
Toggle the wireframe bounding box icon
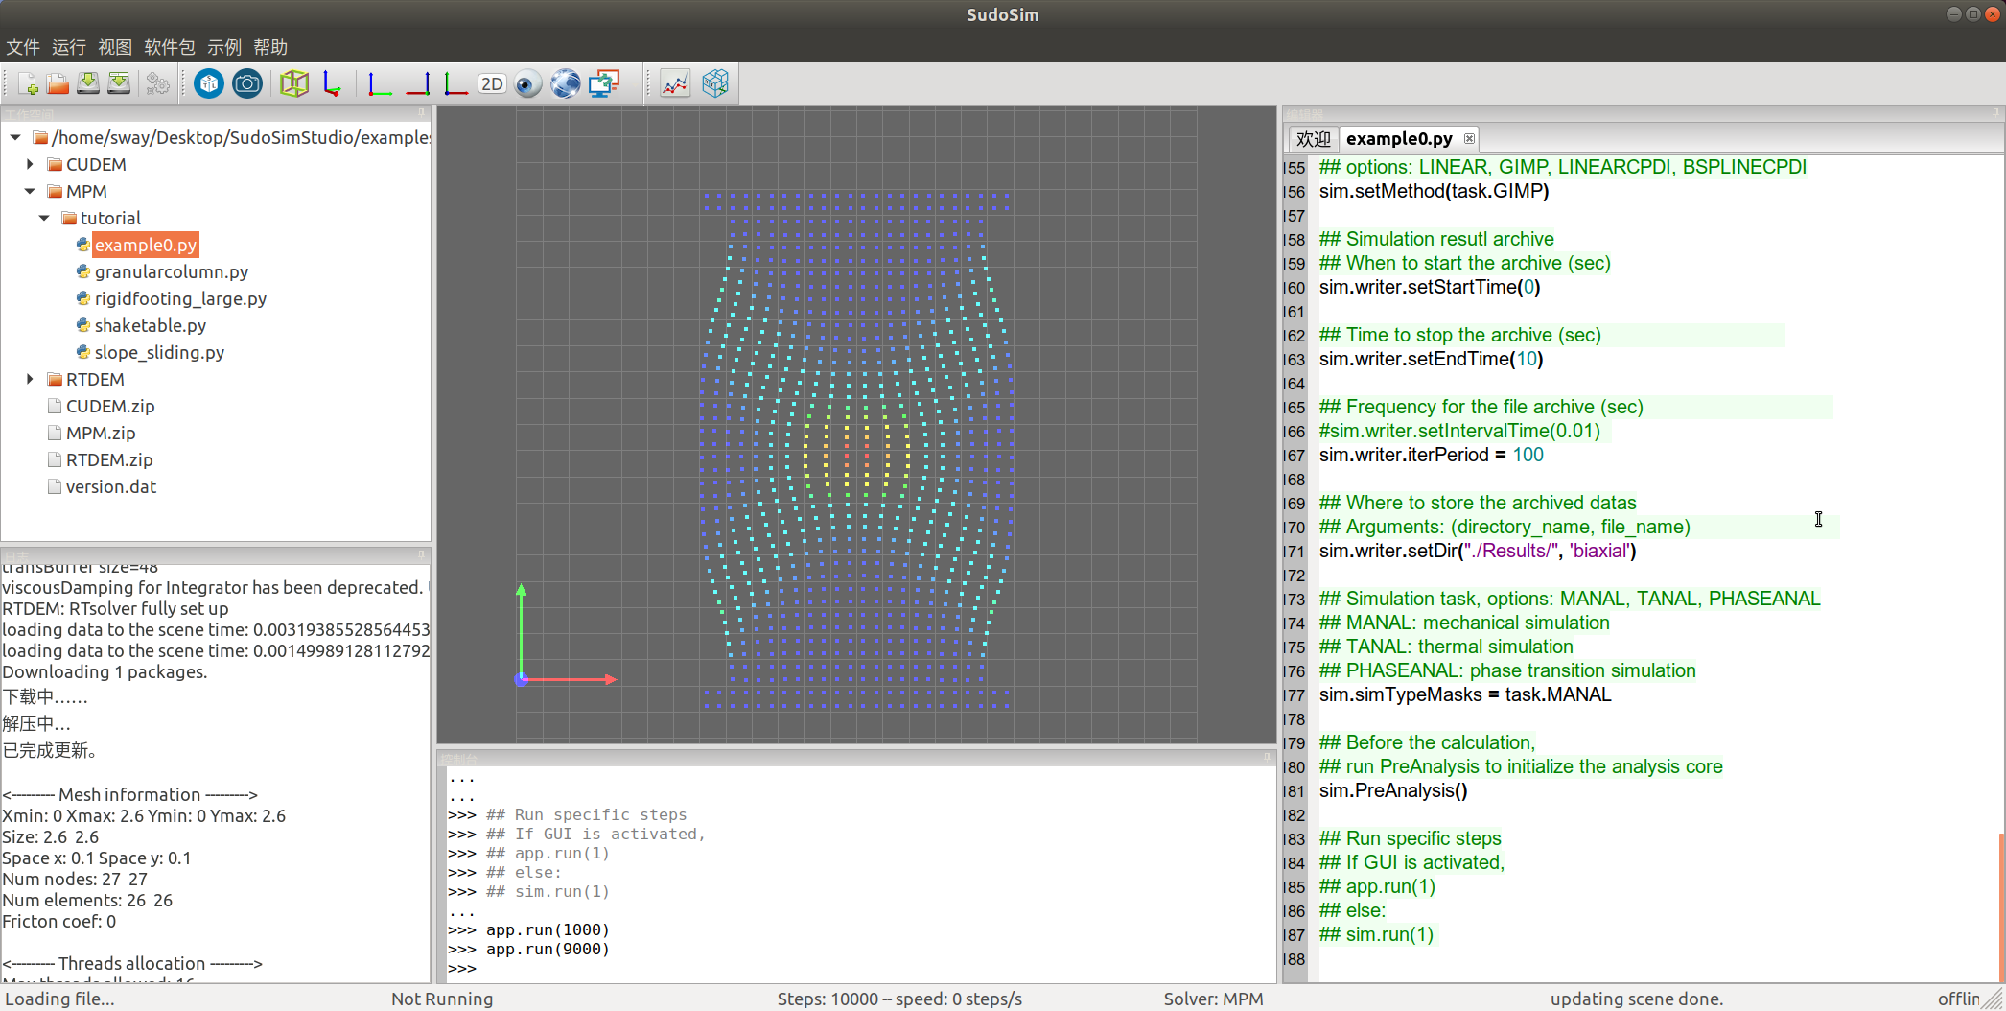coord(294,84)
